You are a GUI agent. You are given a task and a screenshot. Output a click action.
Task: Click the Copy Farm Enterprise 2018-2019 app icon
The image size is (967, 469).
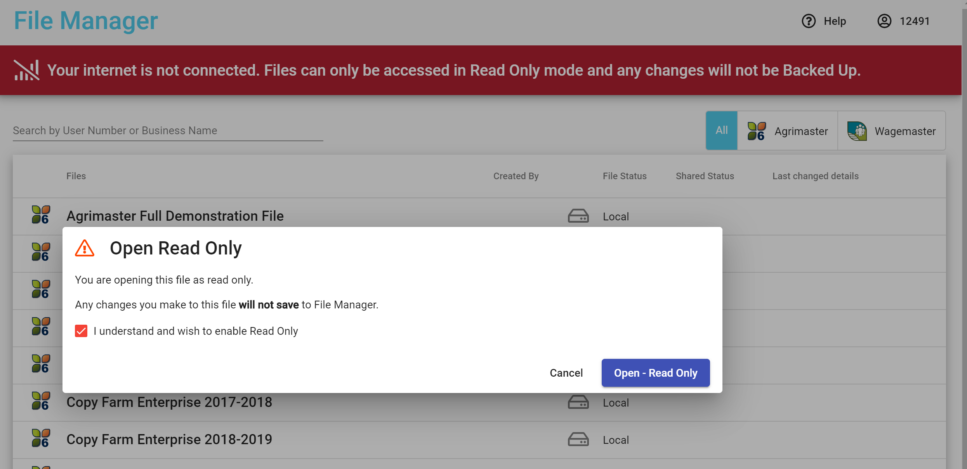point(41,438)
